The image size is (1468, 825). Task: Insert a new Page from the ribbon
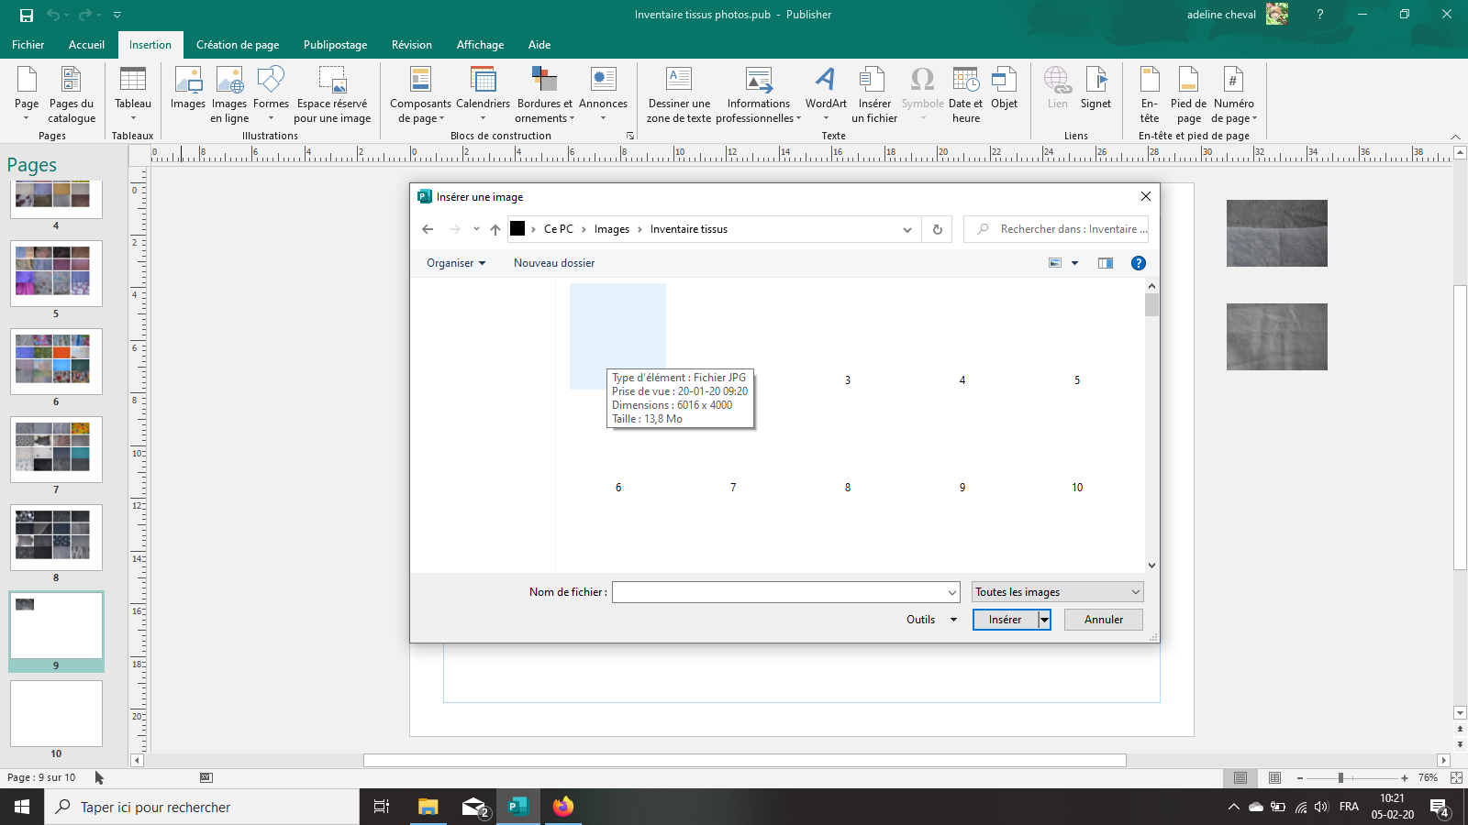coord(27,93)
